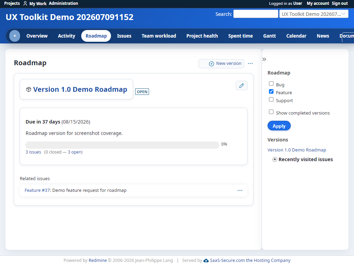Enable the Bug tracker checkbox
Image resolution: width=354 pixels, height=265 pixels.
[271, 84]
